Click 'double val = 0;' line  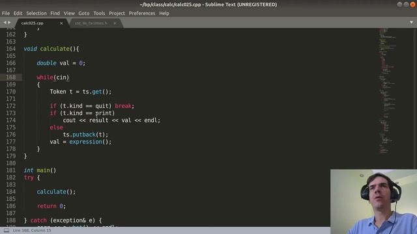(61, 63)
